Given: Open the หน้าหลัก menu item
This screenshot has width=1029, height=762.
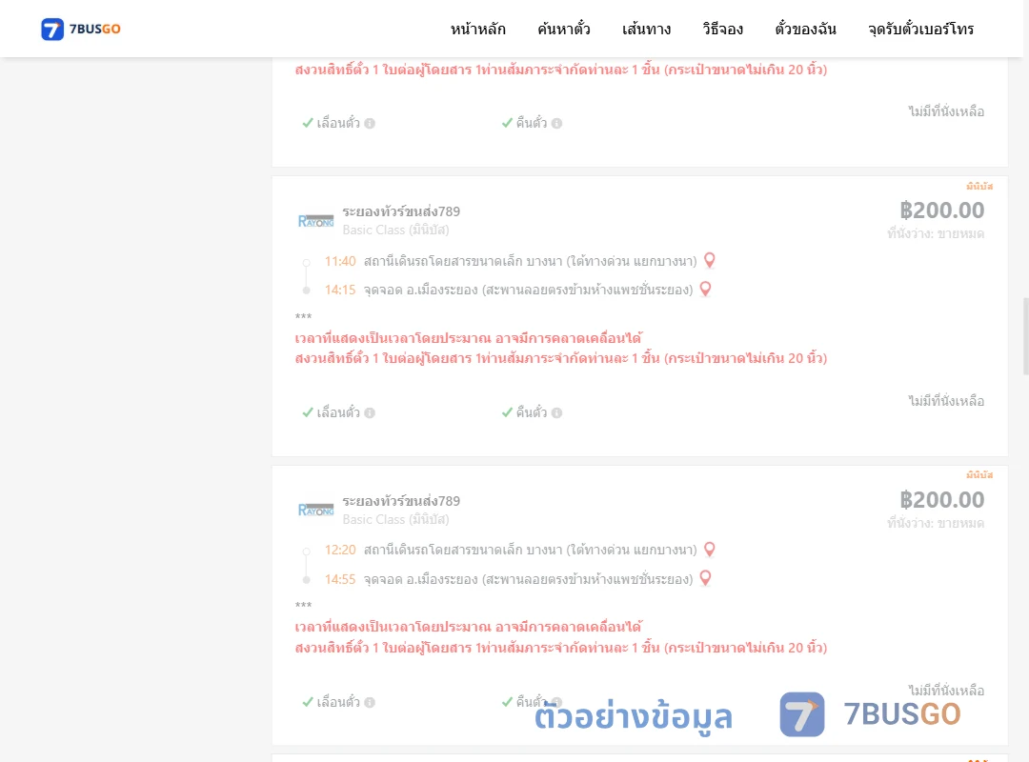Looking at the screenshot, I should click(477, 29).
